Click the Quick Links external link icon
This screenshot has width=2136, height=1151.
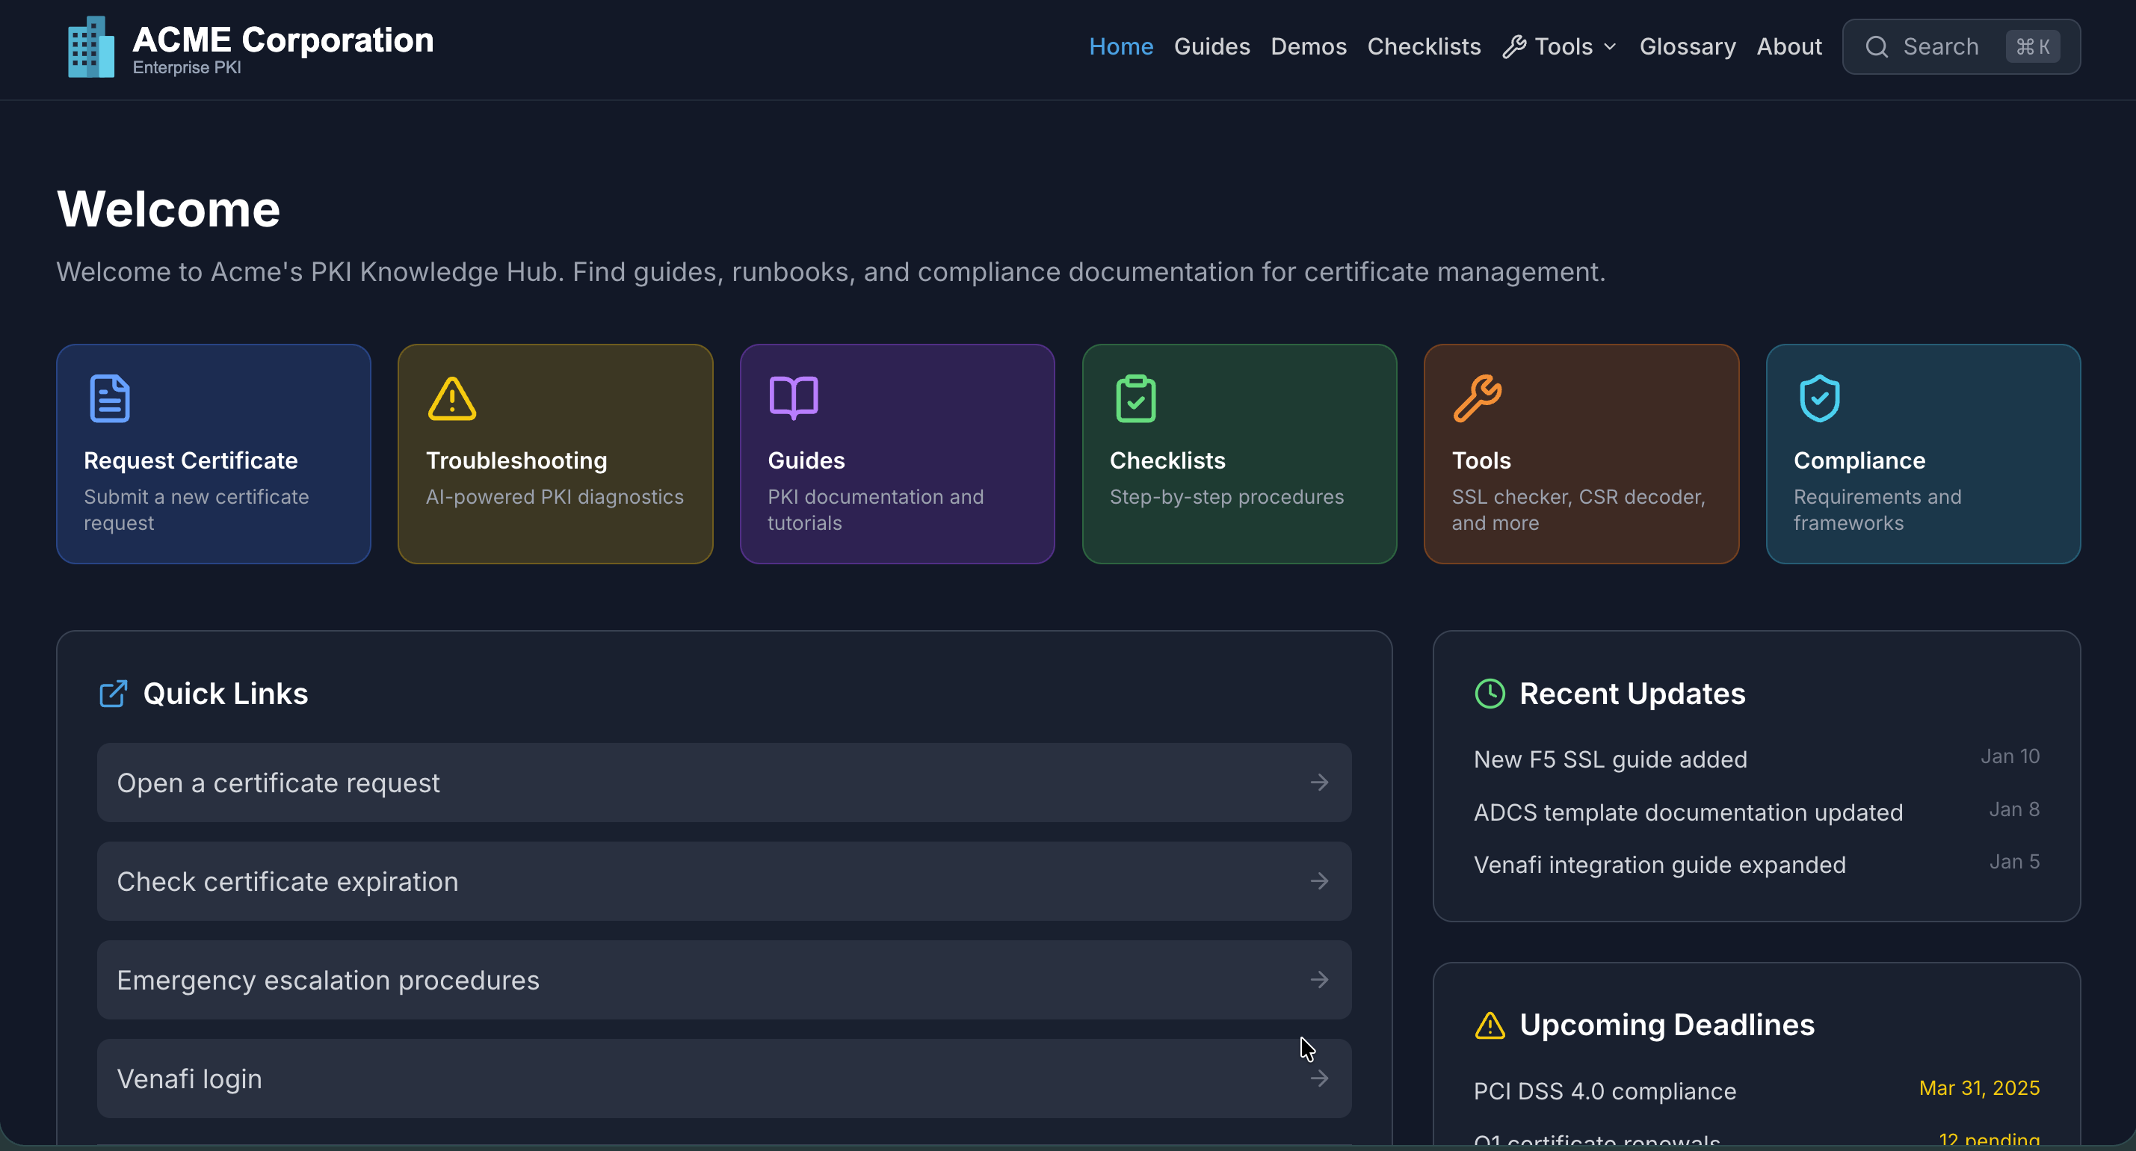[114, 694]
